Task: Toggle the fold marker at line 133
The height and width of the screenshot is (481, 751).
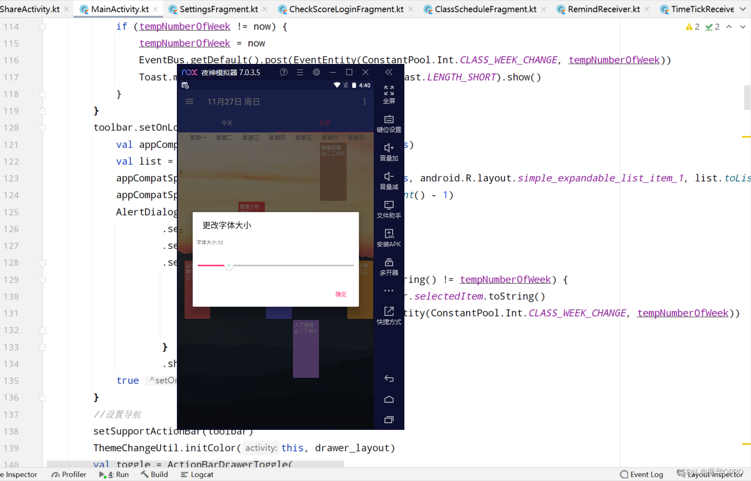Action: point(43,347)
